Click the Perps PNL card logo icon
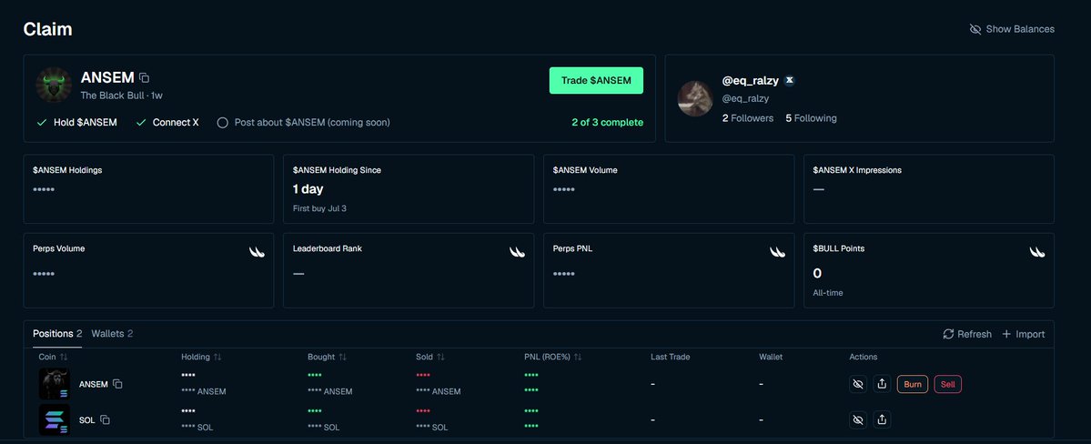The width and height of the screenshot is (1091, 444). [x=777, y=252]
